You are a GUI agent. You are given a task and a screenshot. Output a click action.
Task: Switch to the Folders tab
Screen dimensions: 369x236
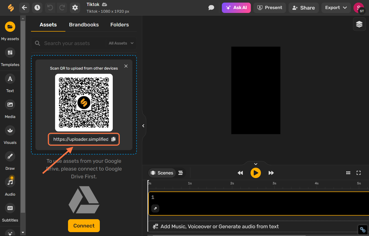119,25
